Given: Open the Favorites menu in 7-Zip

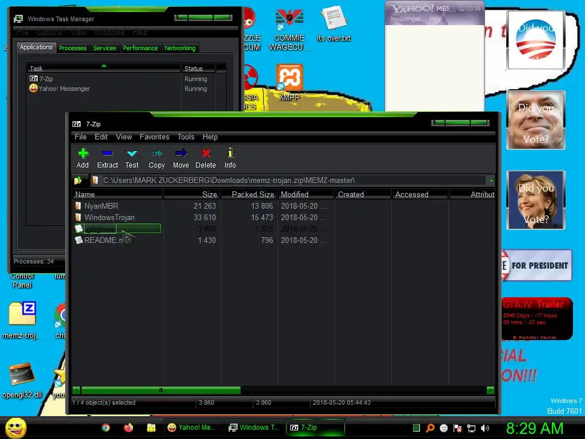Looking at the screenshot, I should tap(154, 137).
